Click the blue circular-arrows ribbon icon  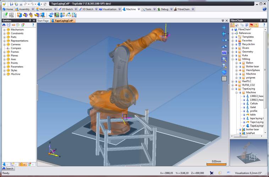(51, 15)
